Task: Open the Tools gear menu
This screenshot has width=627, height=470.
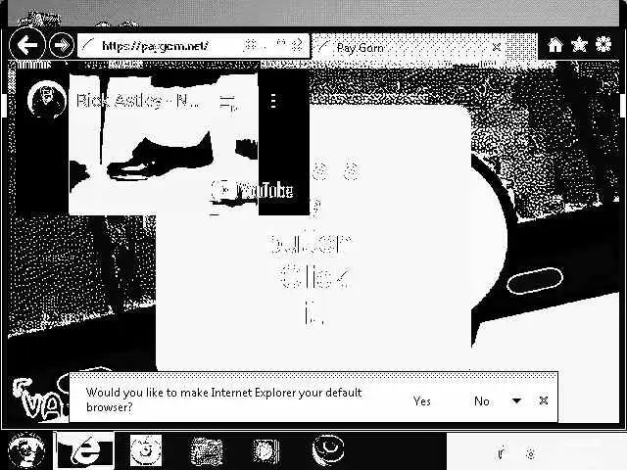Action: pos(603,44)
